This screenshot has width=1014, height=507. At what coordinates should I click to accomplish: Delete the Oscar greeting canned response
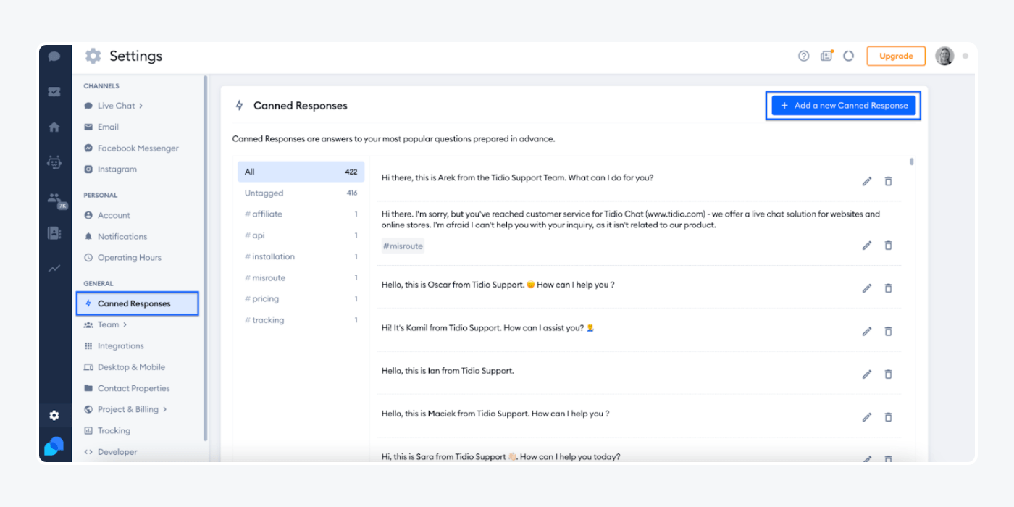coord(888,288)
